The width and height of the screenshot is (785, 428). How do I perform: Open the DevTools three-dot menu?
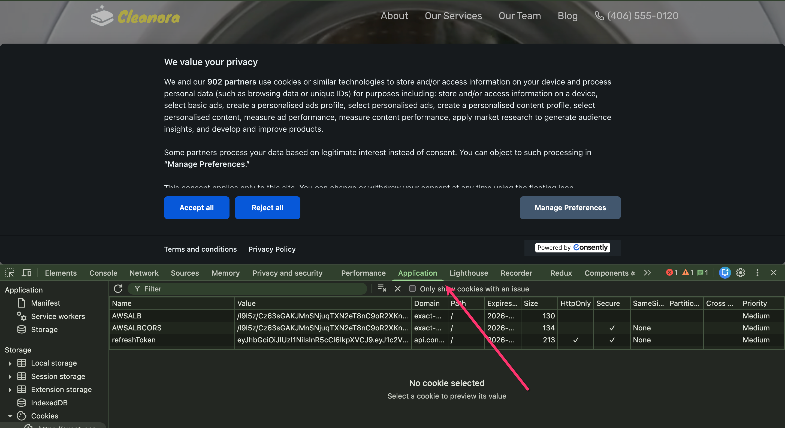pyautogui.click(x=757, y=273)
